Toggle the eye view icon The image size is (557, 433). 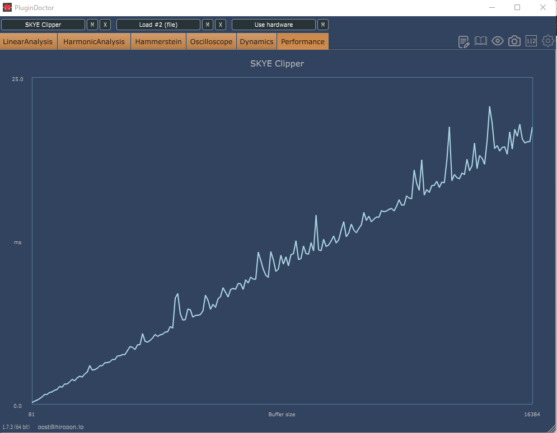coord(497,41)
